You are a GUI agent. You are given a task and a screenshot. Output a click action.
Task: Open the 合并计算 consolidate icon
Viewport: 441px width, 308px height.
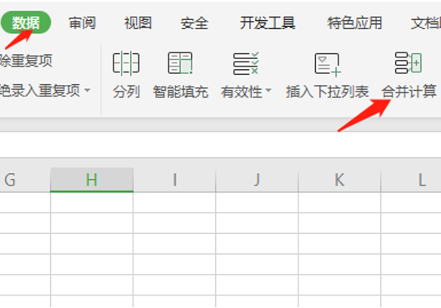click(x=408, y=63)
